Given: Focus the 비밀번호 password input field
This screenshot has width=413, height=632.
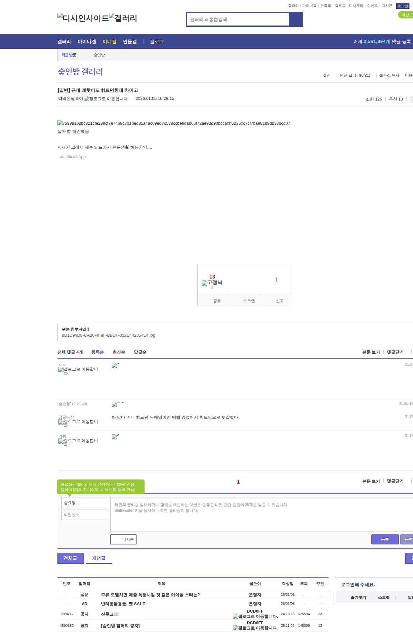Looking at the screenshot, I should point(84,515).
